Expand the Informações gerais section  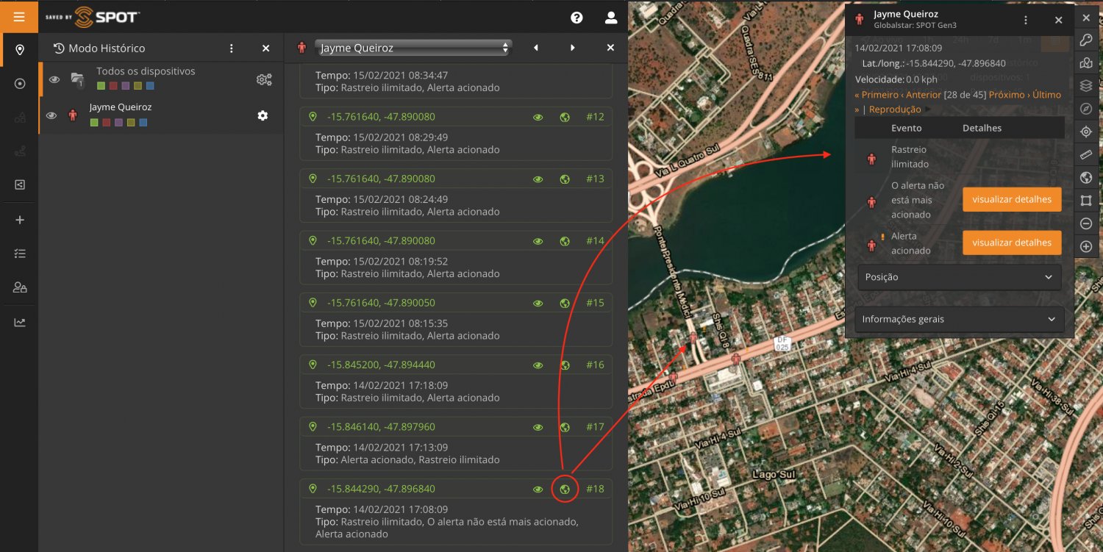959,319
